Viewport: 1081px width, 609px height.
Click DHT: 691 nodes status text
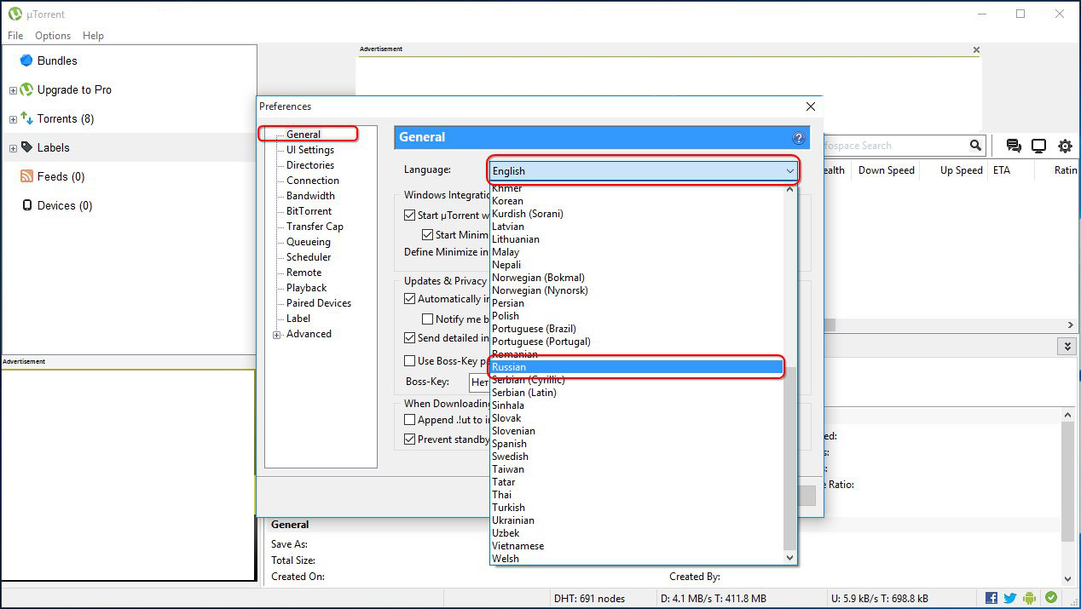pos(591,599)
